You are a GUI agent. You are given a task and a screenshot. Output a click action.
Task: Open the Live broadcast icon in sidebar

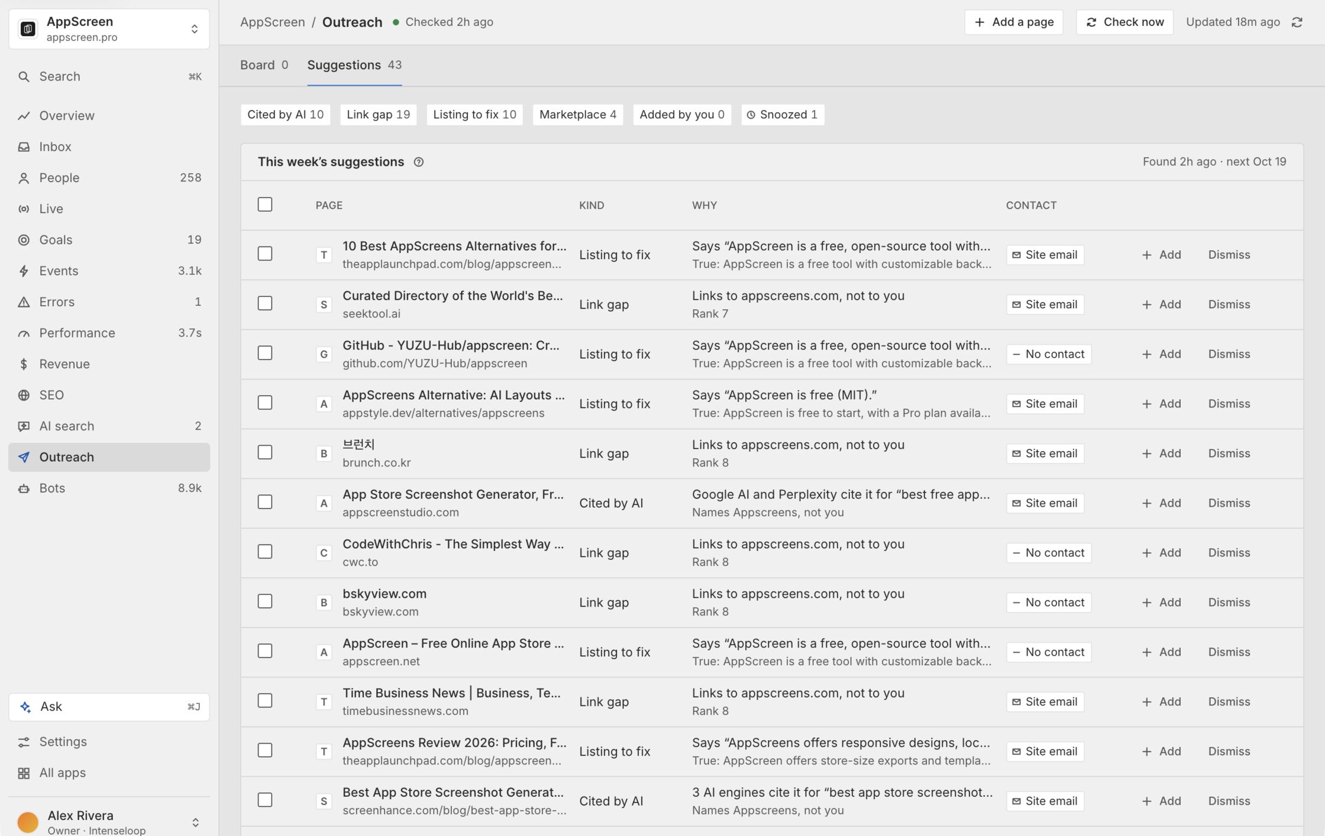[x=24, y=209]
